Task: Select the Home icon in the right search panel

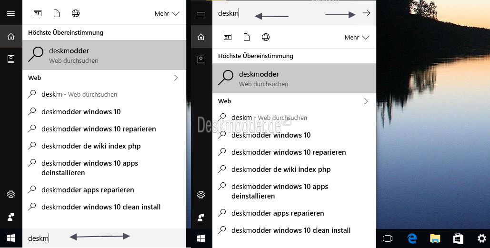Action: pyautogui.click(x=201, y=37)
